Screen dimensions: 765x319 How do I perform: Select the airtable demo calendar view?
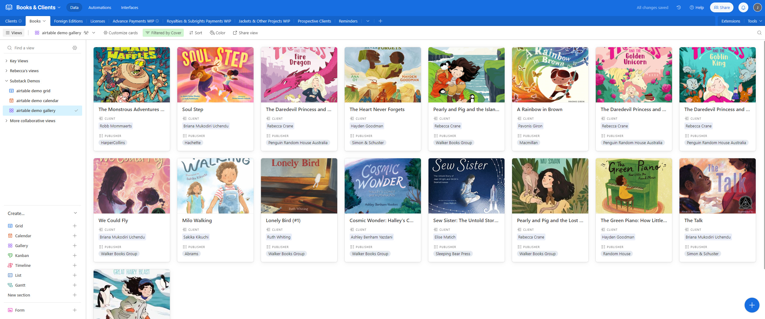click(x=37, y=101)
